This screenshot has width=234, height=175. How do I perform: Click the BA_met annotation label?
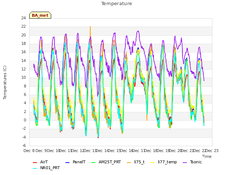point(40,15)
